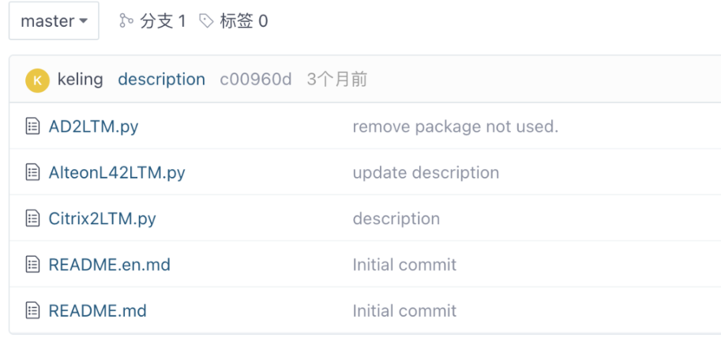Click the branch icon next to 分支 1
721x342 pixels.
click(x=126, y=21)
